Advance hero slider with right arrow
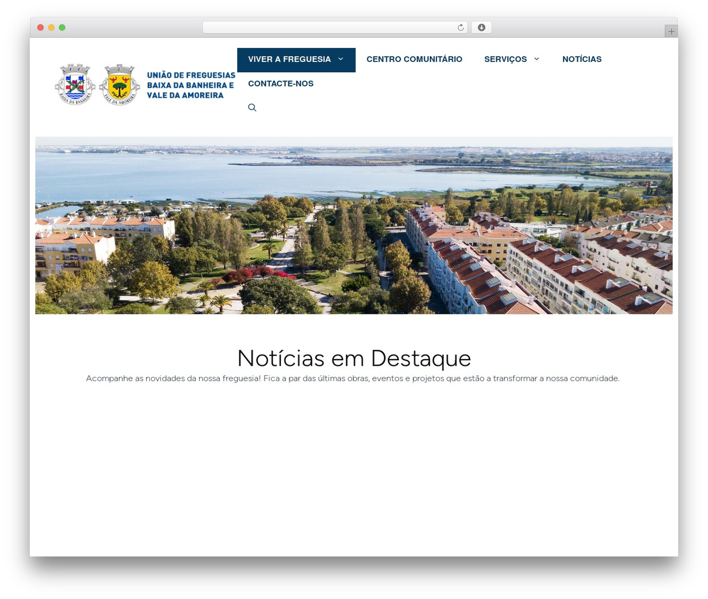The image size is (708, 599). click(x=660, y=227)
